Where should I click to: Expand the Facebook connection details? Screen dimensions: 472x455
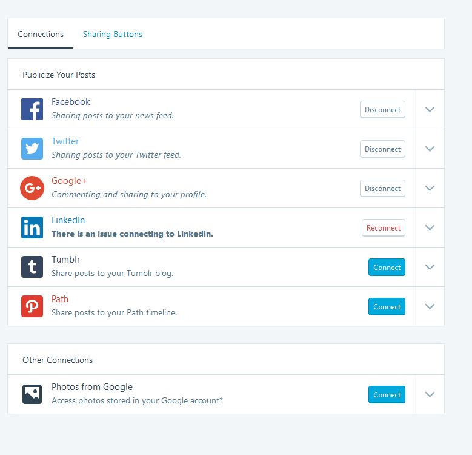[430, 109]
